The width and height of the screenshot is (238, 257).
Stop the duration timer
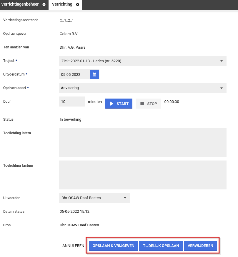[x=148, y=104]
